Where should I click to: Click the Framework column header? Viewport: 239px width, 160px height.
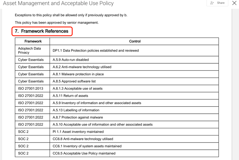point(33,41)
